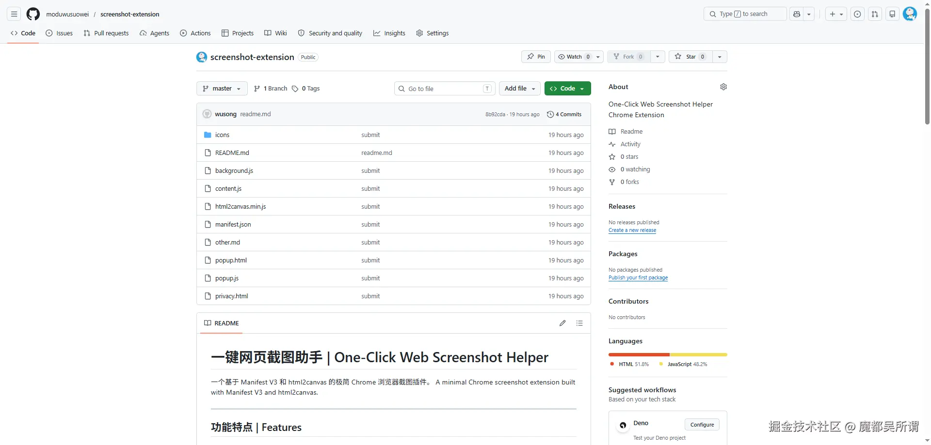
Task: Open the popup.html file
Action: (x=231, y=261)
